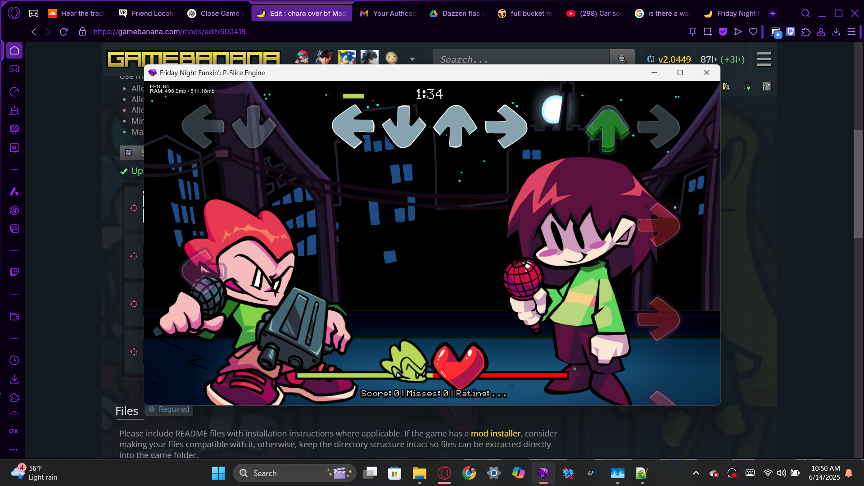The width and height of the screenshot is (864, 486).
Task: Pin the current page using pin icon
Action: (692, 32)
